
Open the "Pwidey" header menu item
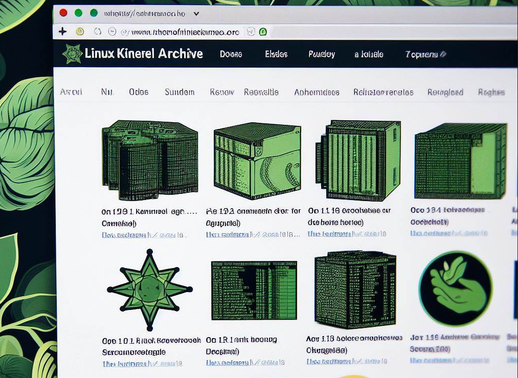pyautogui.click(x=322, y=54)
